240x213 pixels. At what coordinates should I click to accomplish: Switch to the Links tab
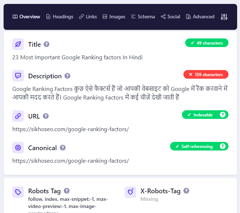click(x=88, y=17)
